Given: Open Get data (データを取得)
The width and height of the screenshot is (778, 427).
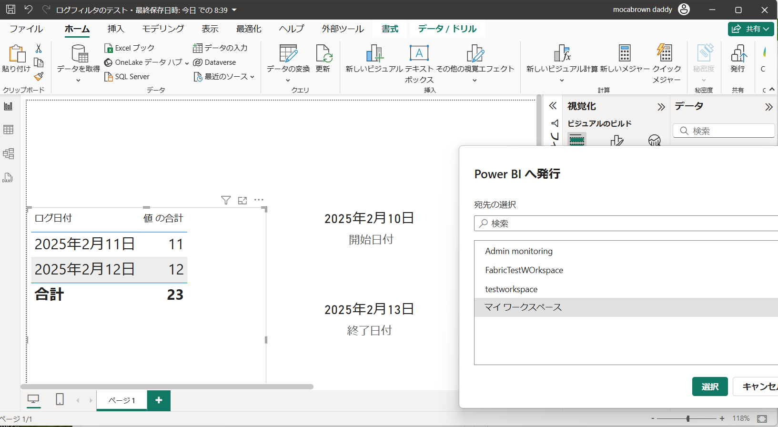Looking at the screenshot, I should pyautogui.click(x=79, y=63).
